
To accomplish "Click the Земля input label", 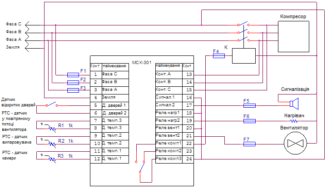I will click(12, 47).
